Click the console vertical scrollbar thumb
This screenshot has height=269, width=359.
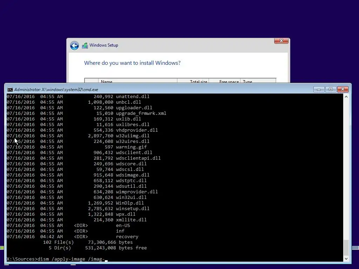point(346,248)
